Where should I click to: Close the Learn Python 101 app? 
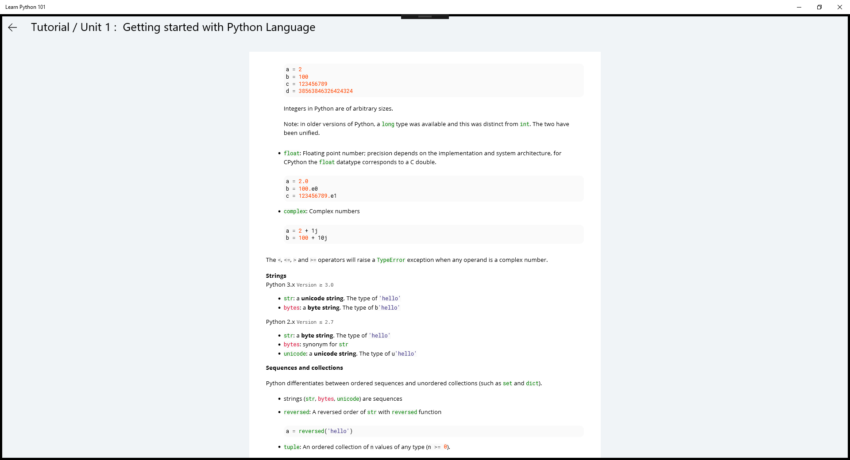839,7
